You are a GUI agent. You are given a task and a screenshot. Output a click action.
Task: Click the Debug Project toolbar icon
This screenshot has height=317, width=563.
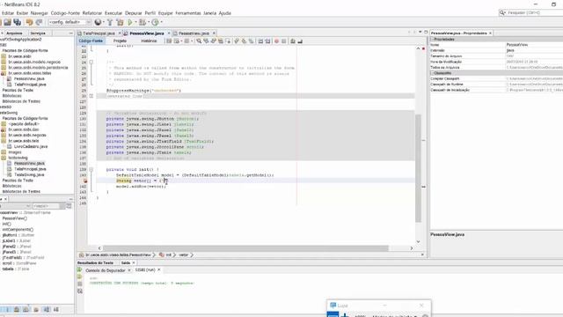coord(143,22)
